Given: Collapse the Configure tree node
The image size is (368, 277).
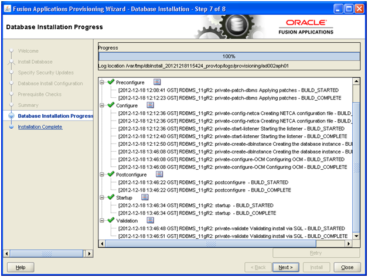Looking at the screenshot, I should [x=102, y=105].
